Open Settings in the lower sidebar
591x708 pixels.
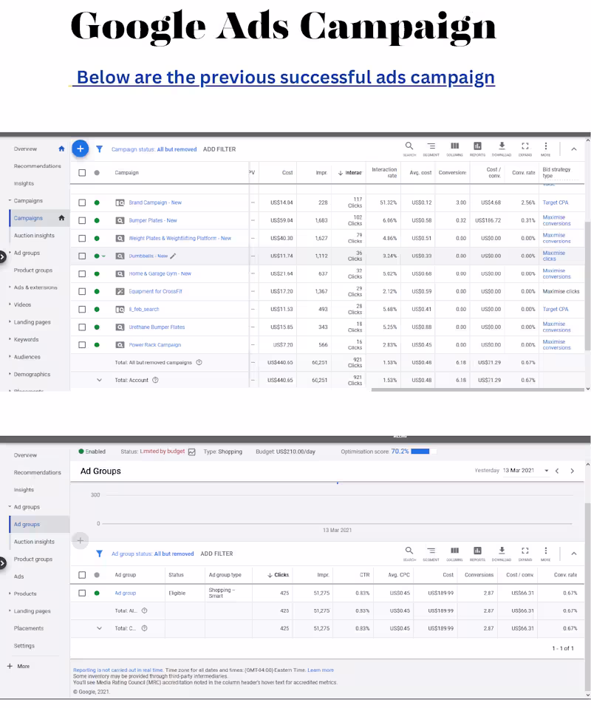click(x=24, y=646)
